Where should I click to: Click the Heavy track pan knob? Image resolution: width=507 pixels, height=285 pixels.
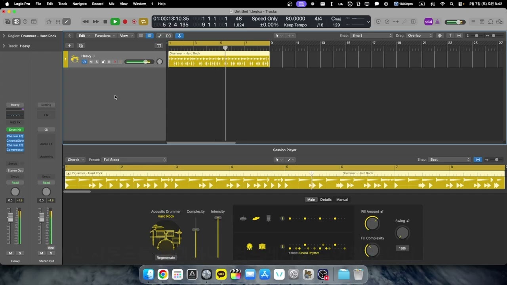[x=160, y=61]
